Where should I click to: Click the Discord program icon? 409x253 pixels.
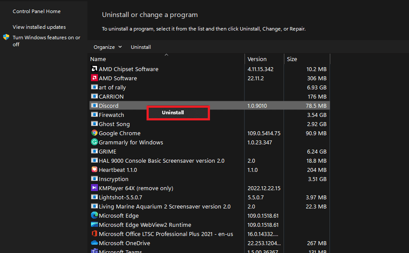click(x=94, y=105)
